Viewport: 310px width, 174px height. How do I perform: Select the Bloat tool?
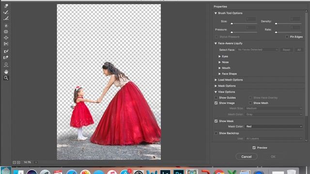pos(6,38)
